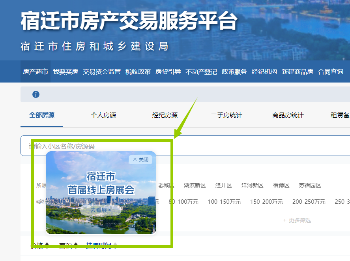Switch to the 个人房源 tab
Viewport: 350px width, 261px height.
tap(103, 115)
